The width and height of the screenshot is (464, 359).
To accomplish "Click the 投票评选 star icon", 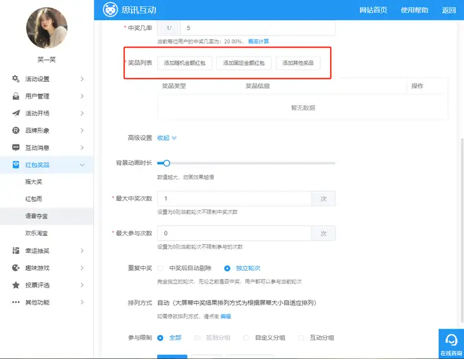I will coord(15,285).
